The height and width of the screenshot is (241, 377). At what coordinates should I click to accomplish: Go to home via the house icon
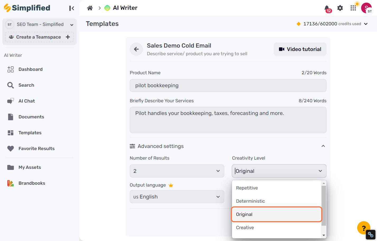(90, 8)
